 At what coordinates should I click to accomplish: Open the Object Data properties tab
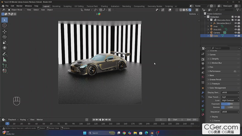(x=203, y=110)
